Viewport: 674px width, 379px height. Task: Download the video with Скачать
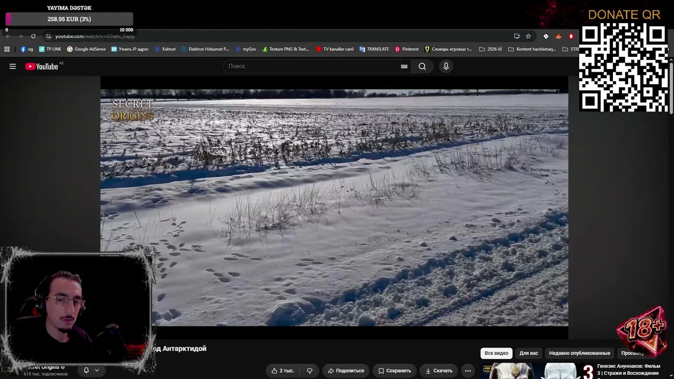pyautogui.click(x=439, y=371)
